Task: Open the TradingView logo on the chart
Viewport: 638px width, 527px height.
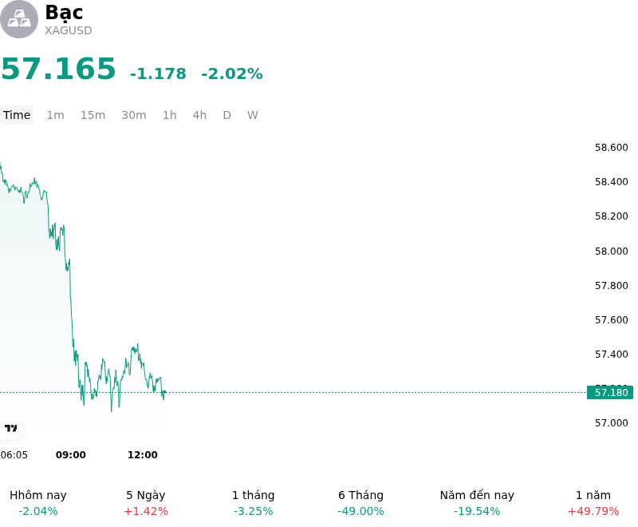Action: pyautogui.click(x=10, y=428)
